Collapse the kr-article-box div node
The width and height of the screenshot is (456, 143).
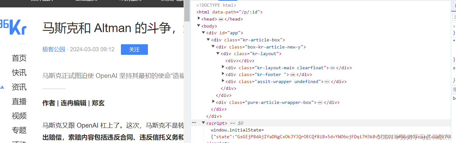(208, 40)
